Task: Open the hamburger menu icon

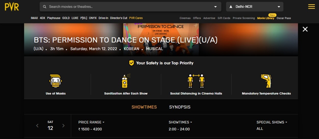Action: (311, 7)
